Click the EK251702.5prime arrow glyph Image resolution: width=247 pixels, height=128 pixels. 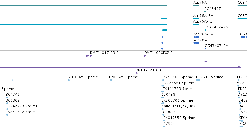coord(7,115)
